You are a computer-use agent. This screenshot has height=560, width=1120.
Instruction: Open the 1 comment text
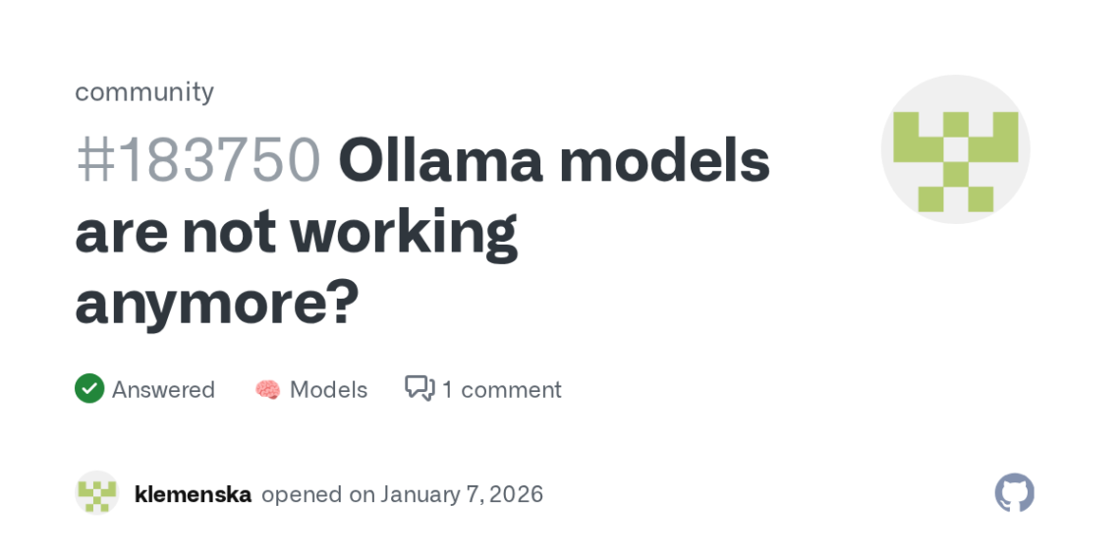click(x=502, y=390)
